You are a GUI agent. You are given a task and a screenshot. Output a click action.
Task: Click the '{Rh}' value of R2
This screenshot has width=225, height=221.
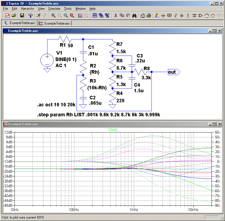click(x=95, y=72)
